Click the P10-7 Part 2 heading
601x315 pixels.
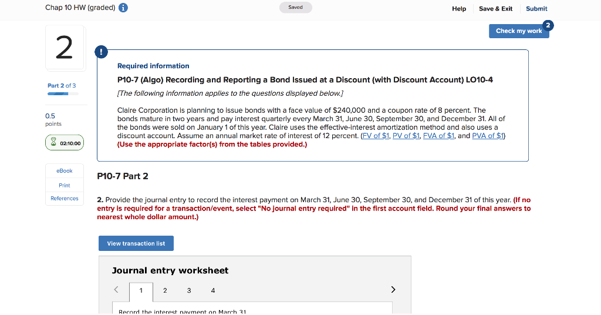(x=123, y=176)
